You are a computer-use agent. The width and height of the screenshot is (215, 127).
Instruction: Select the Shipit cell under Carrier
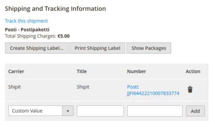pyautogui.click(x=14, y=87)
